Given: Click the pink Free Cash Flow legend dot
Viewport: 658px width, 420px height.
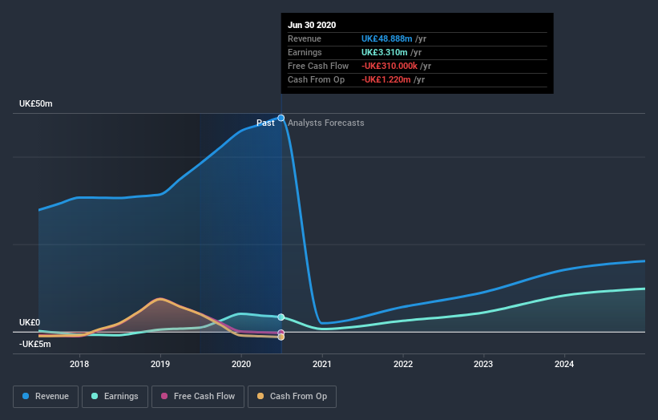Looking at the screenshot, I should coord(164,396).
